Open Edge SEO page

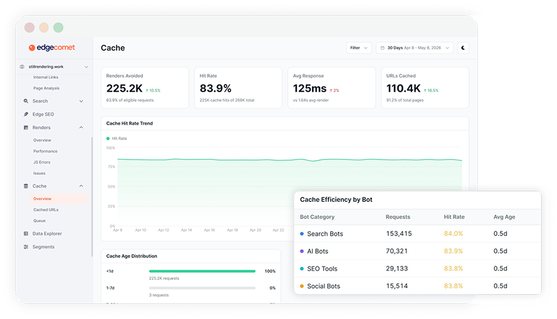44,114
